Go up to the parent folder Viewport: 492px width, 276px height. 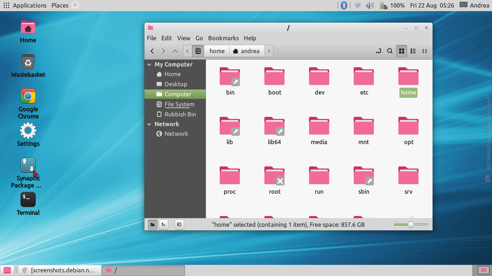175,51
